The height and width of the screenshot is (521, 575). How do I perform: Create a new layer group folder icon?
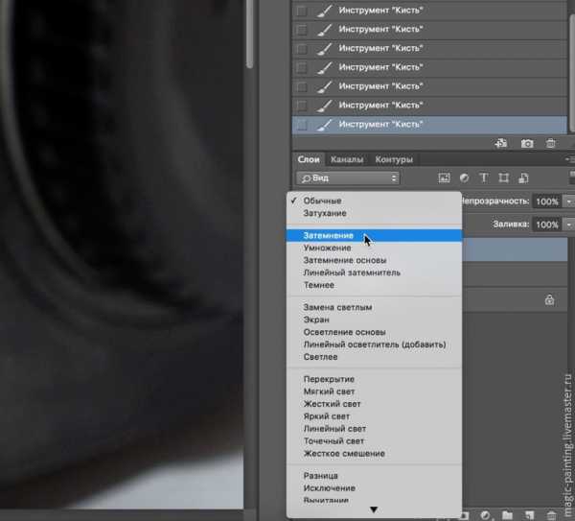click(507, 515)
